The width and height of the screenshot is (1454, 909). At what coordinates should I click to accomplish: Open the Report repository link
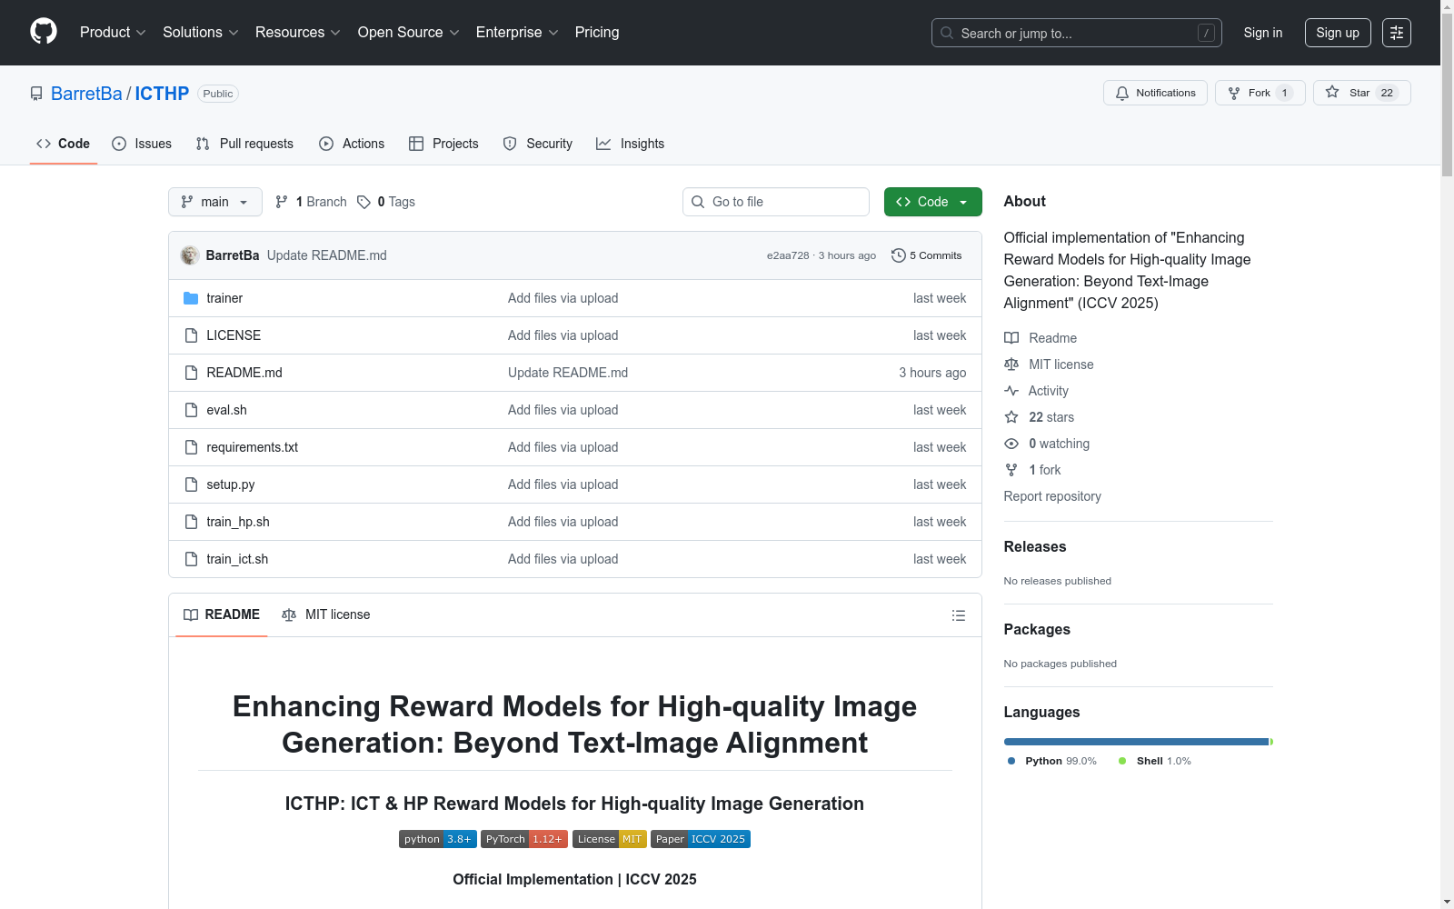pyautogui.click(x=1052, y=496)
